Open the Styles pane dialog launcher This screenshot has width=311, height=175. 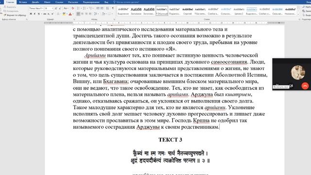point(299,19)
